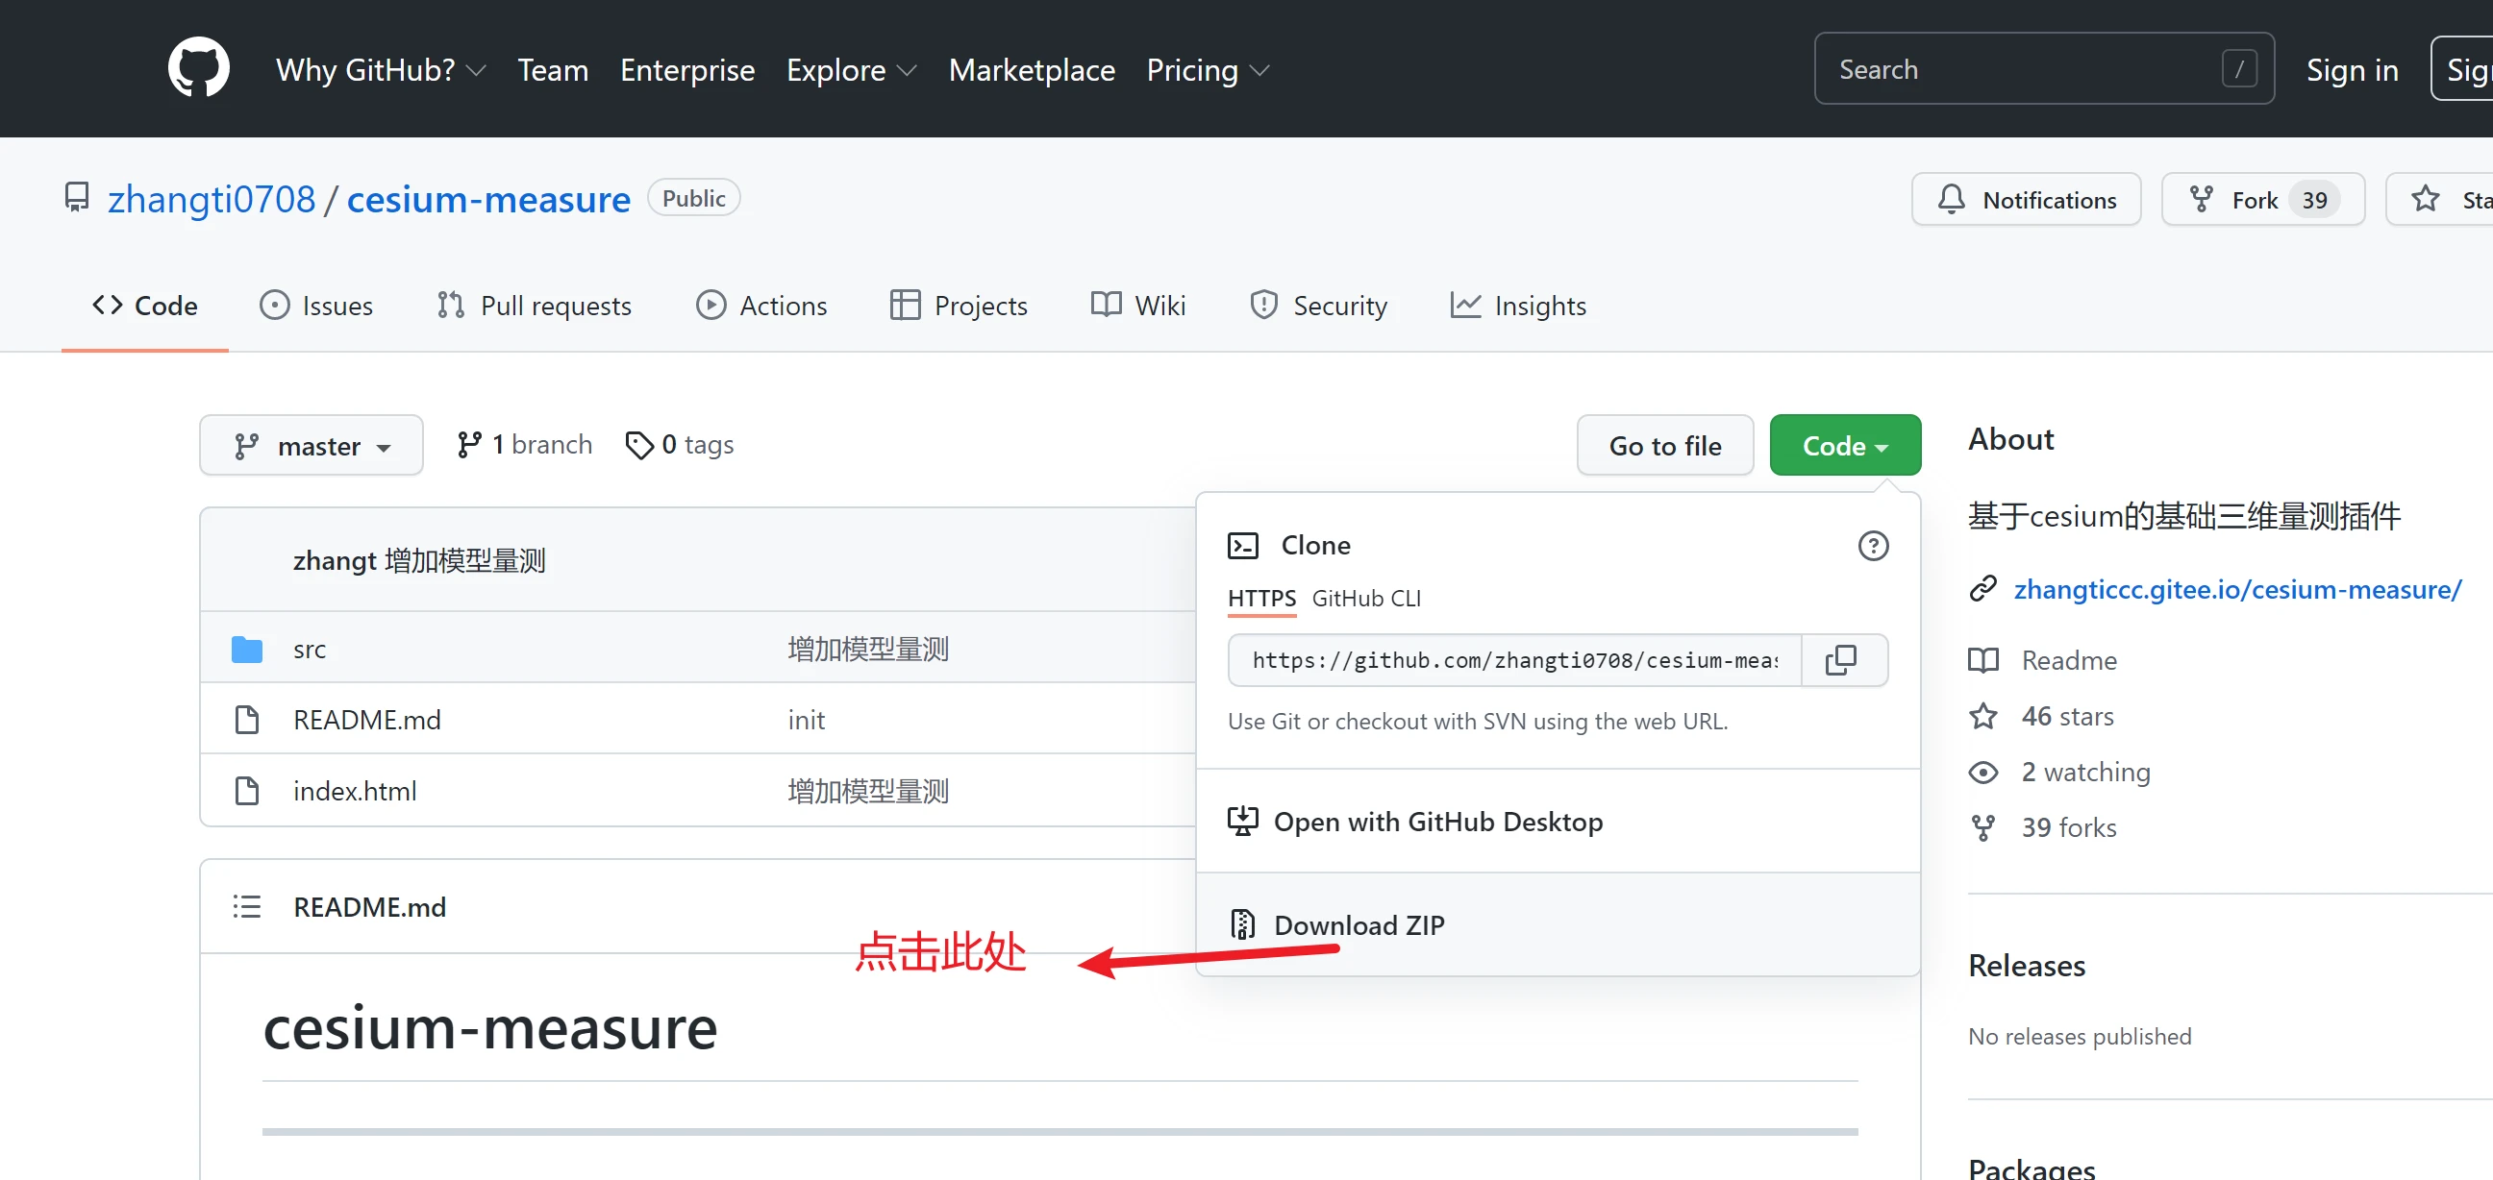
Task: View the 2 watching link
Action: tap(2084, 772)
